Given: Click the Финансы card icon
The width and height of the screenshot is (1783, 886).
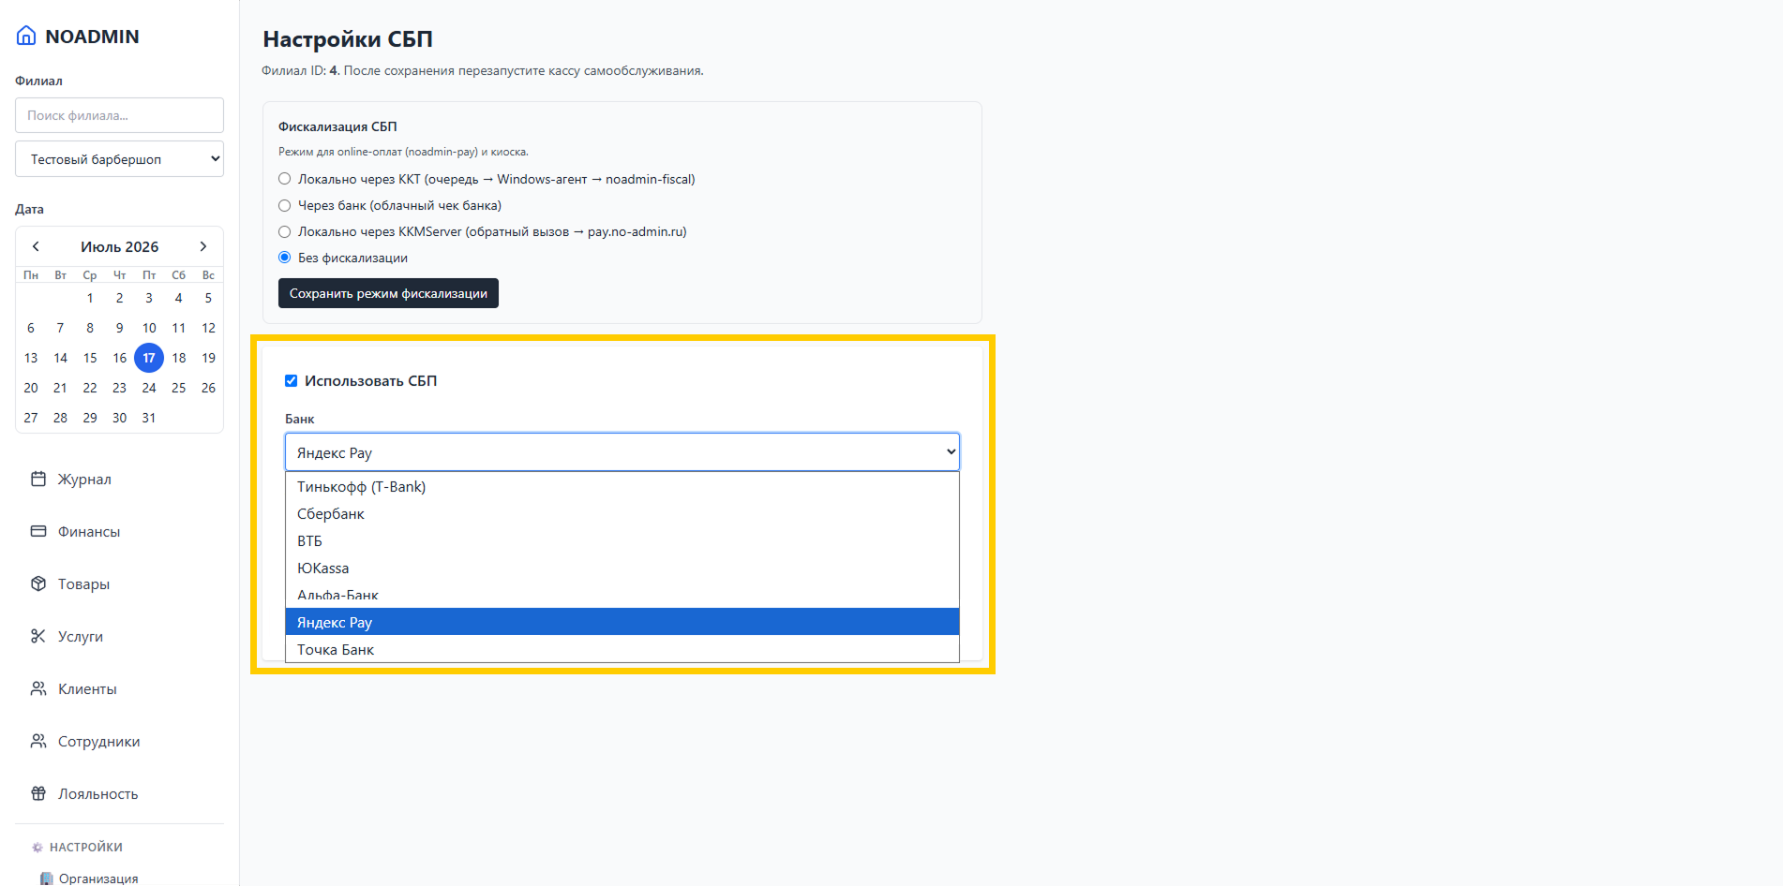Looking at the screenshot, I should coord(38,531).
